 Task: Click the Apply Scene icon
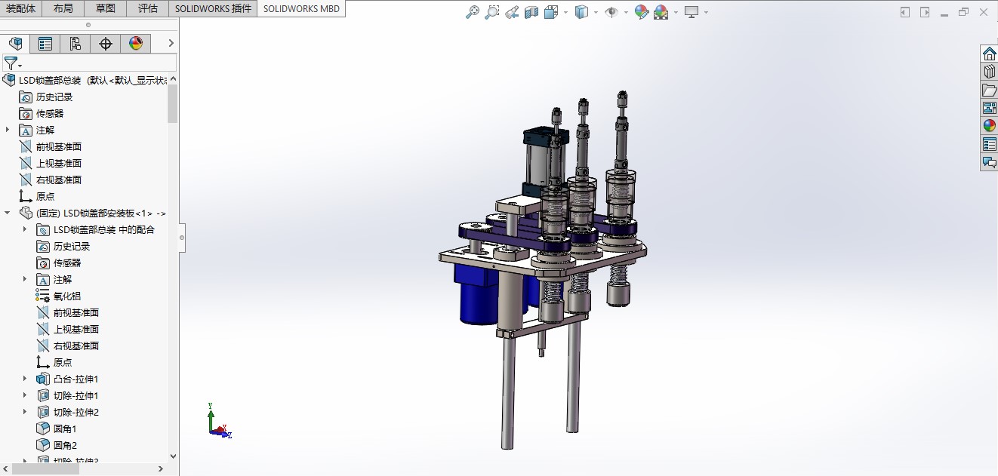tap(661, 12)
